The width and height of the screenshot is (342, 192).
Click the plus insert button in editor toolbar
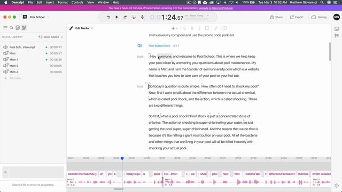173,28
